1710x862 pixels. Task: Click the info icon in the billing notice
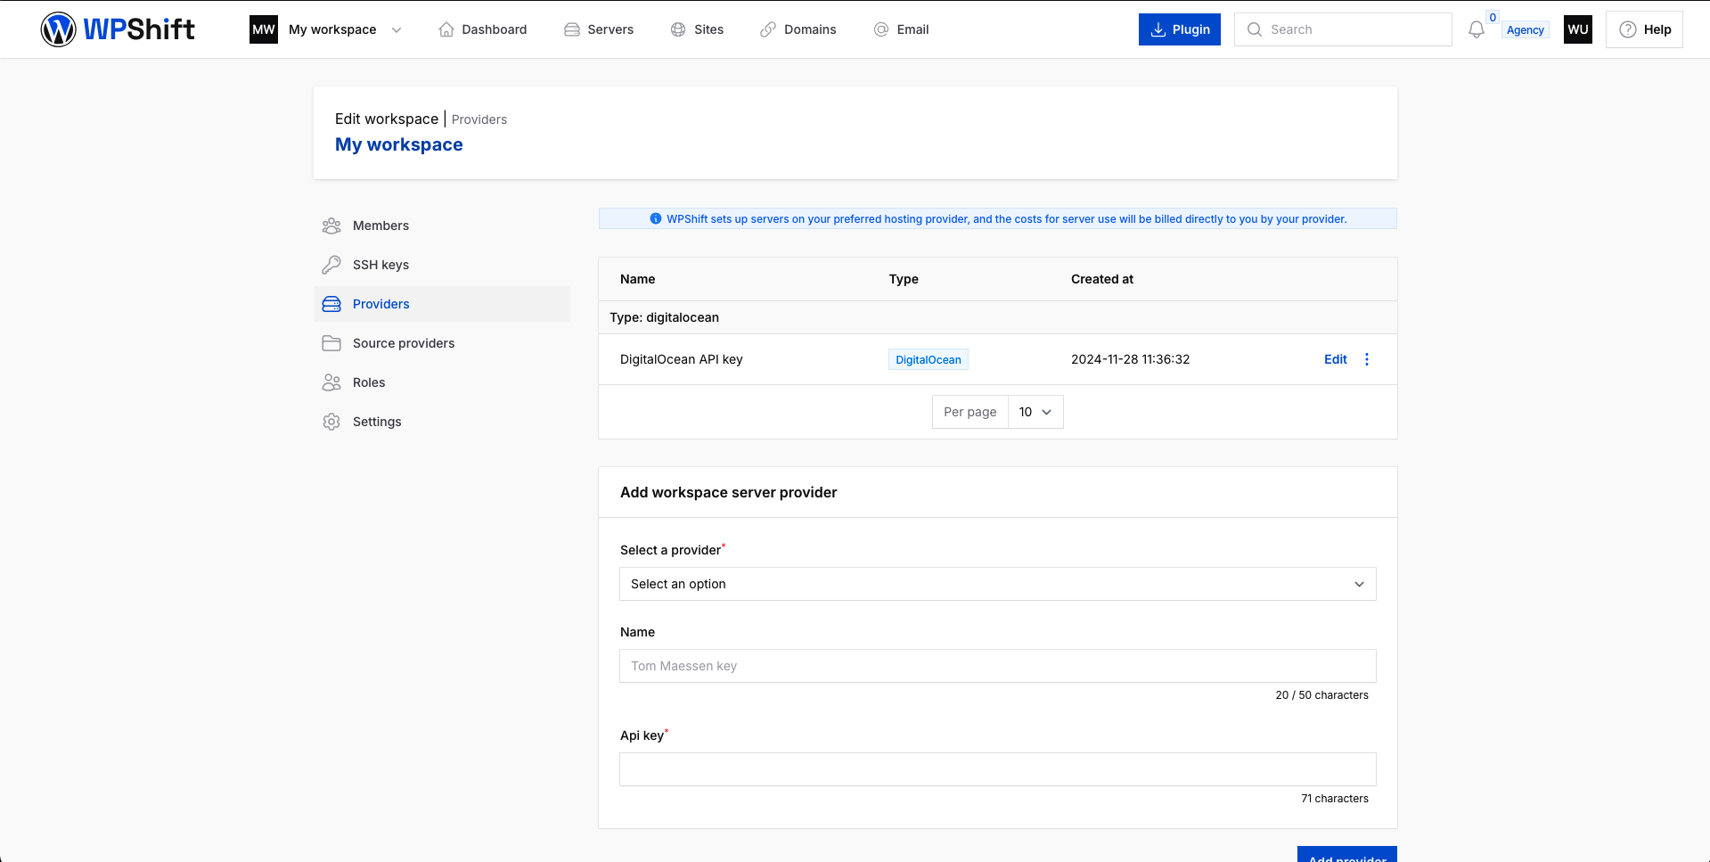tap(656, 218)
